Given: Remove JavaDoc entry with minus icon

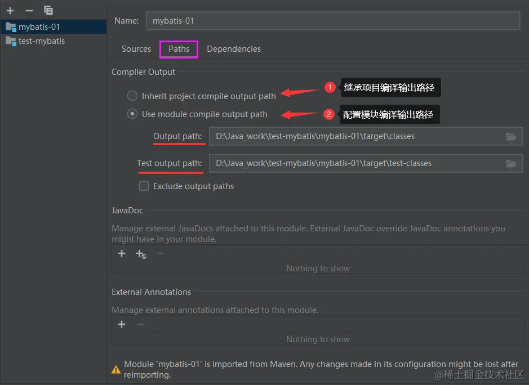Looking at the screenshot, I should pyautogui.click(x=160, y=253).
